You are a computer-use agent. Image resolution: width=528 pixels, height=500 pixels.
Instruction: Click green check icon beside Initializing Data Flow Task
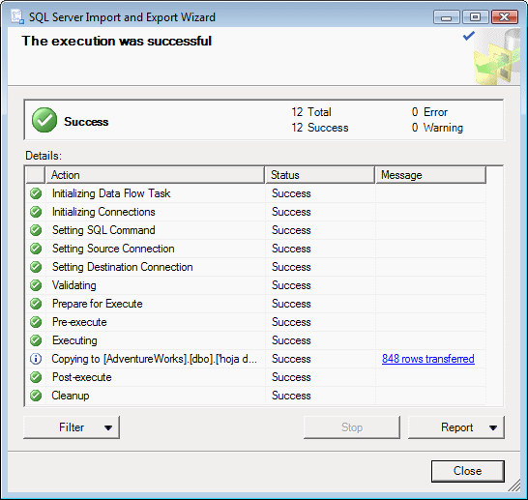pos(36,193)
